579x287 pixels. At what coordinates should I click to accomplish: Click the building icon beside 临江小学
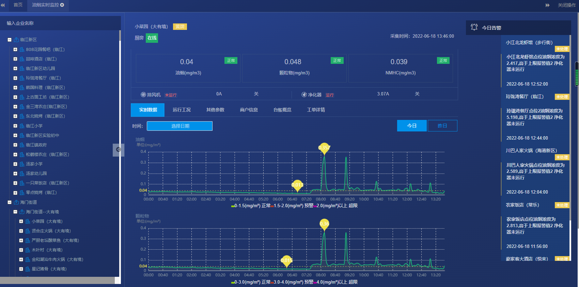tap(22, 126)
